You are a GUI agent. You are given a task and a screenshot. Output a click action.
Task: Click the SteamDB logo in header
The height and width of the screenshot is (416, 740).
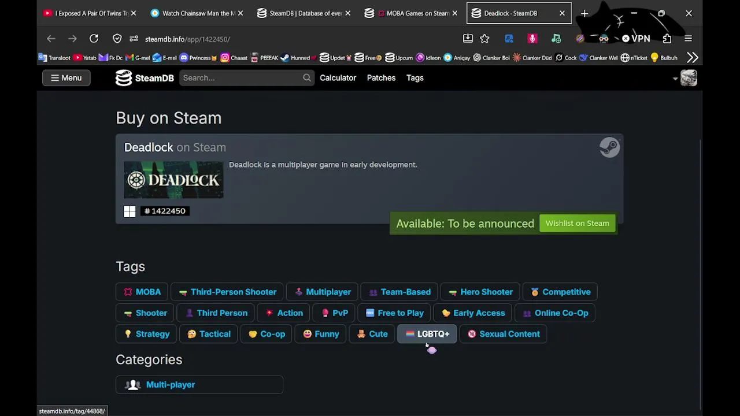145,78
